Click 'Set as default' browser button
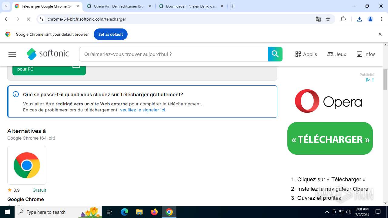This screenshot has width=388, height=218. point(111,34)
